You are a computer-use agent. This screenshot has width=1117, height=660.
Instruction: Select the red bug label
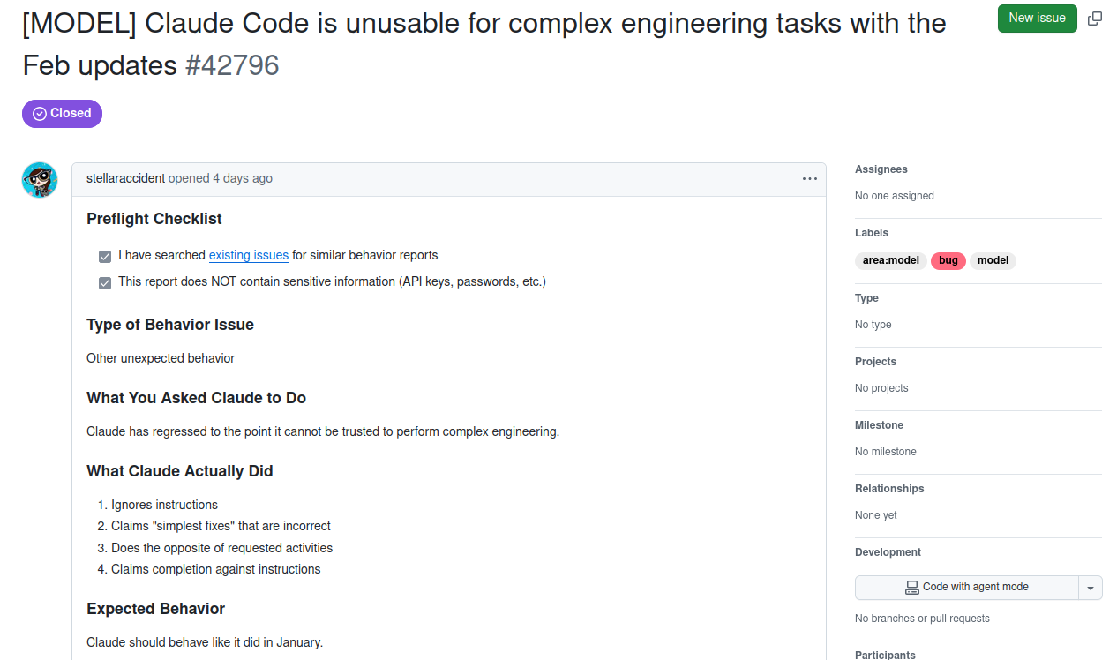click(x=948, y=261)
